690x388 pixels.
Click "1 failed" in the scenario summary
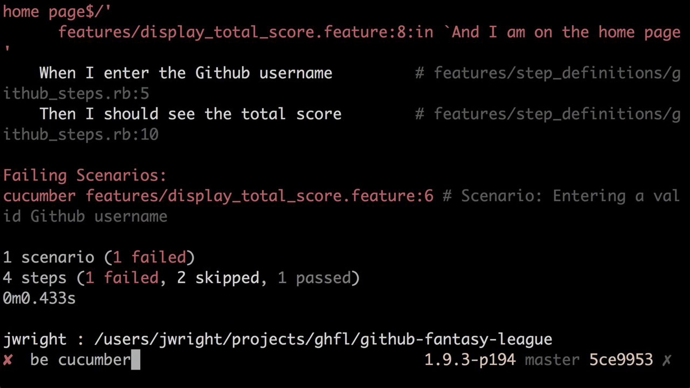(x=149, y=257)
